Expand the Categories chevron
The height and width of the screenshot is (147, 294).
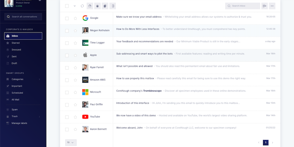click(x=39, y=79)
